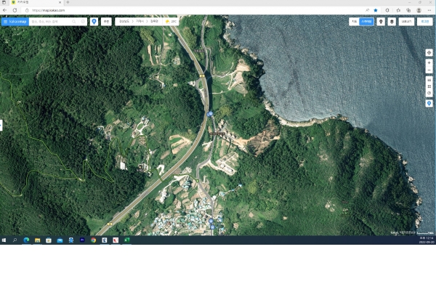This screenshot has width=436, height=305.
Task: Click the roadview pin icon top right
Action: point(381,22)
